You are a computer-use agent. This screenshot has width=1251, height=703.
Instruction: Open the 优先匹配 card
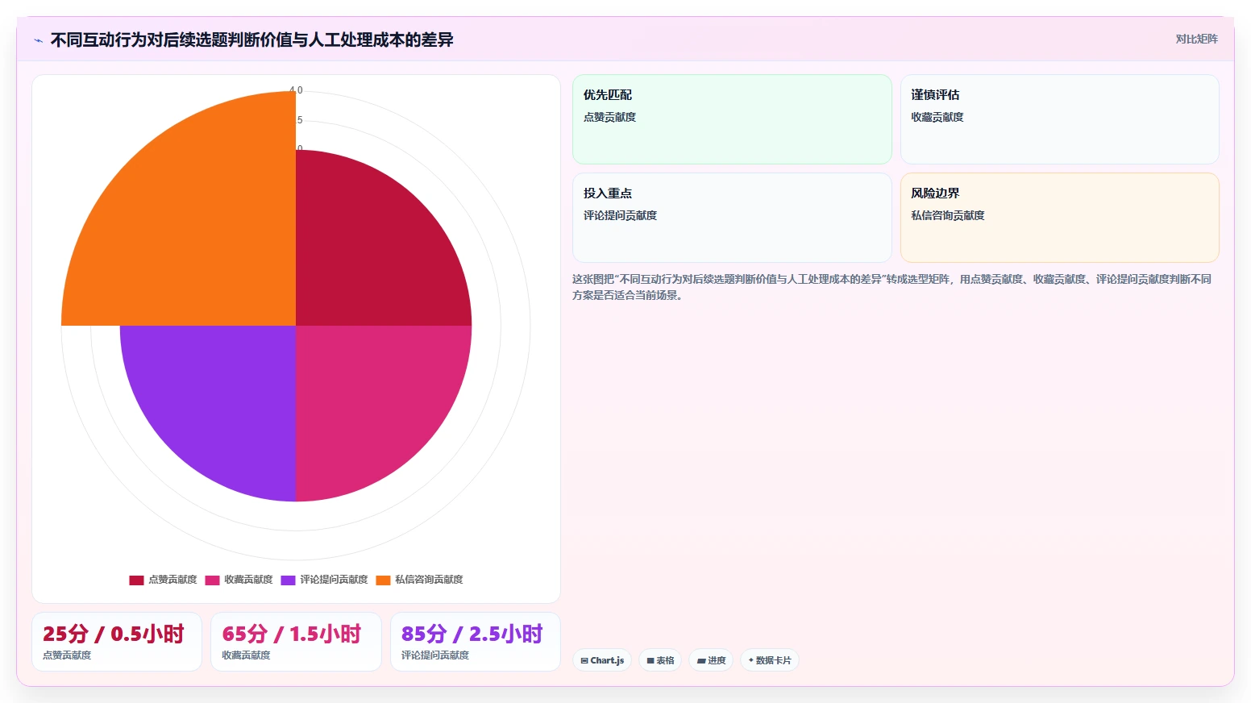click(x=732, y=119)
